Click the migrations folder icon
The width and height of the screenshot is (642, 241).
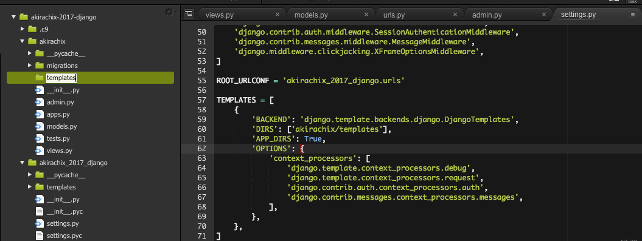40,66
